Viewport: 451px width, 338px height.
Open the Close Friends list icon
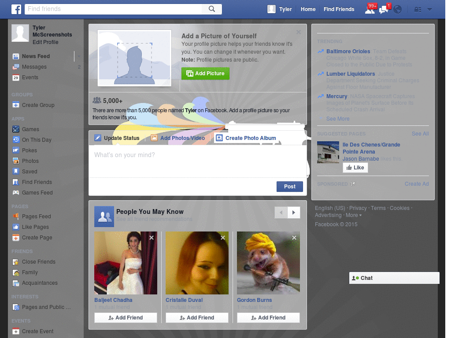pyautogui.click(x=16, y=262)
